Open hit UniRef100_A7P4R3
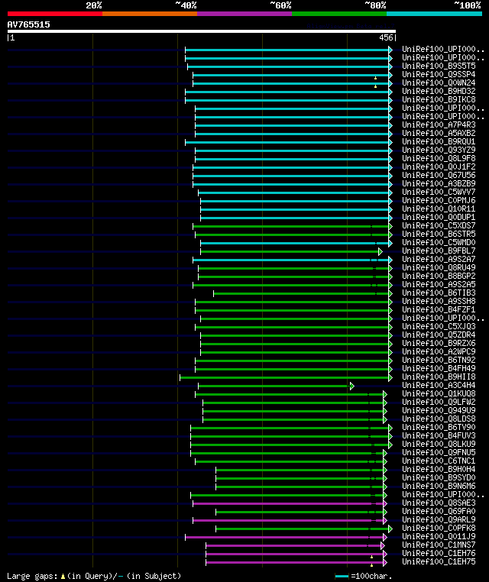The image size is (489, 582). [439, 124]
